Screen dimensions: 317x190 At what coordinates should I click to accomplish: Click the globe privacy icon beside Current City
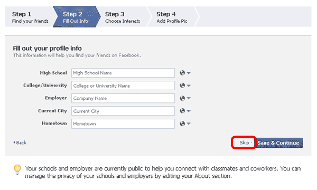182,111
